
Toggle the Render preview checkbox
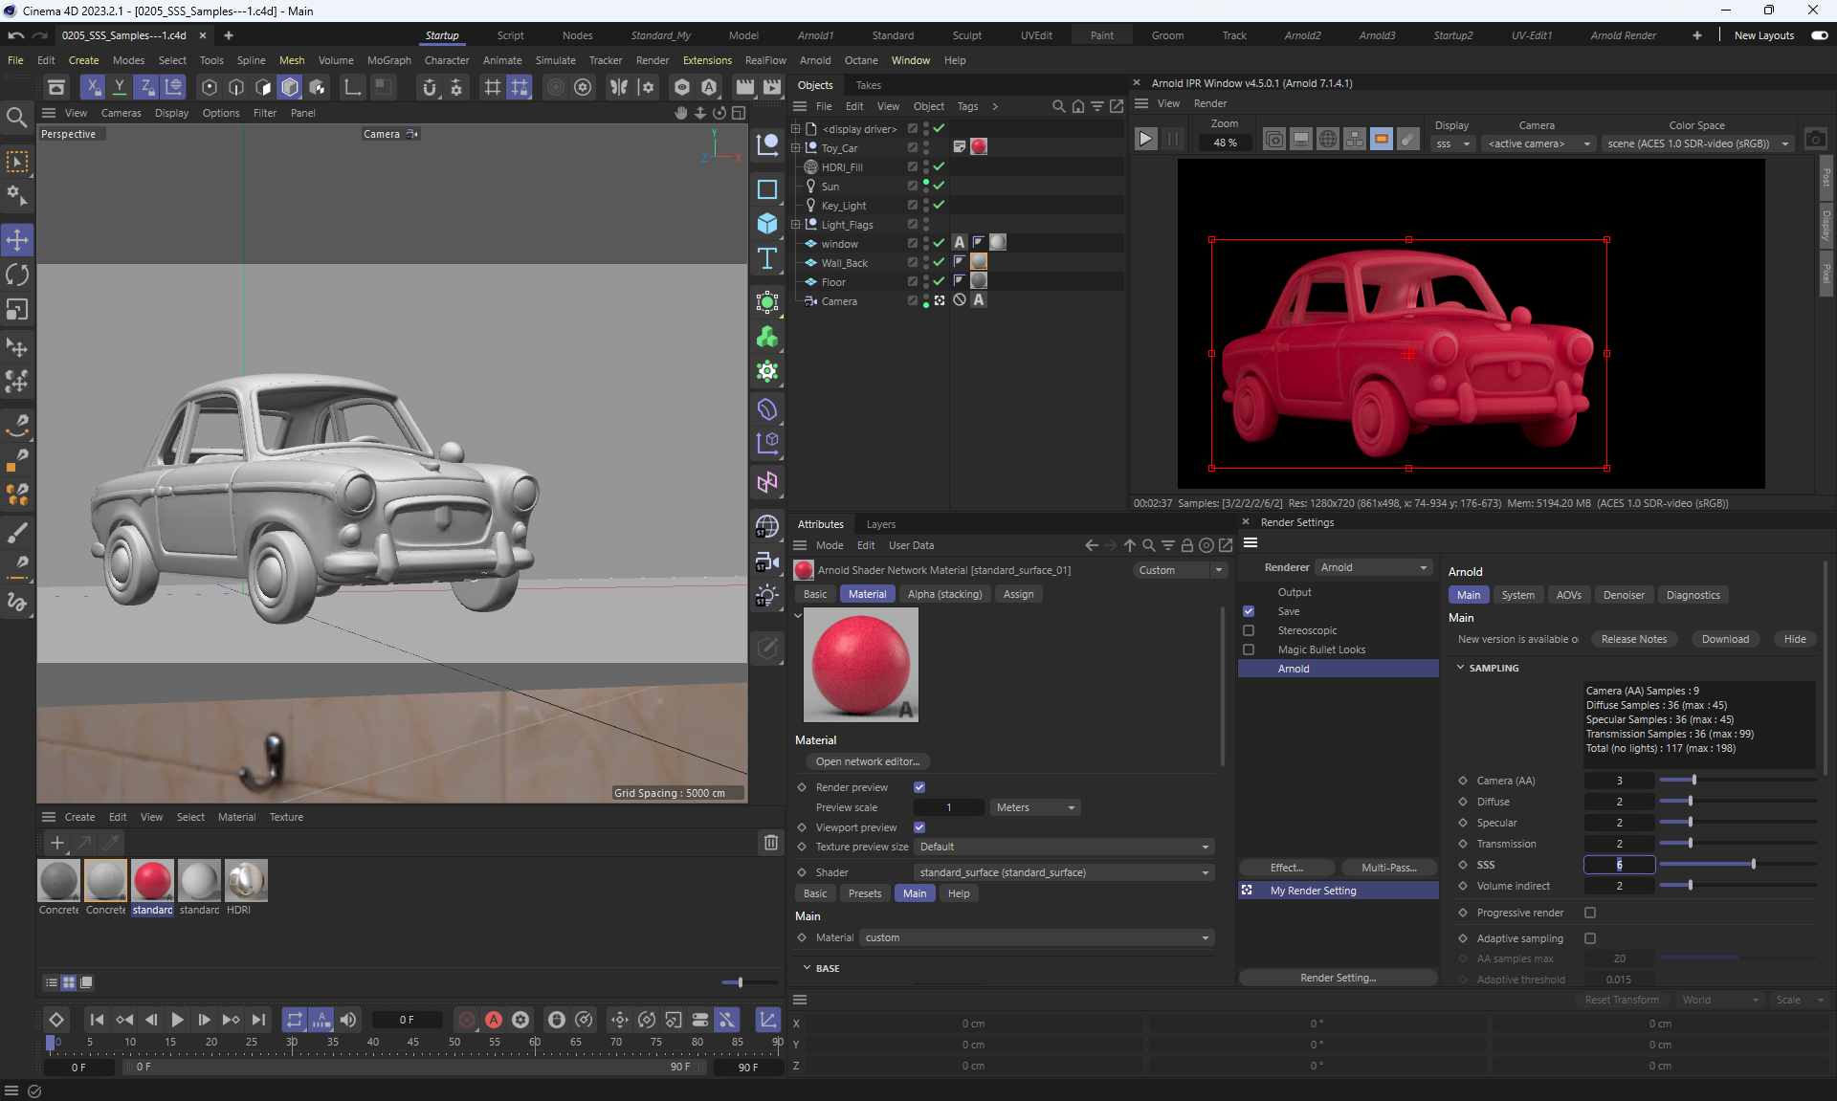coord(919,787)
